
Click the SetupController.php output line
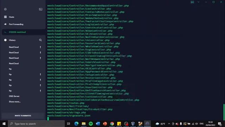(81, 75)
